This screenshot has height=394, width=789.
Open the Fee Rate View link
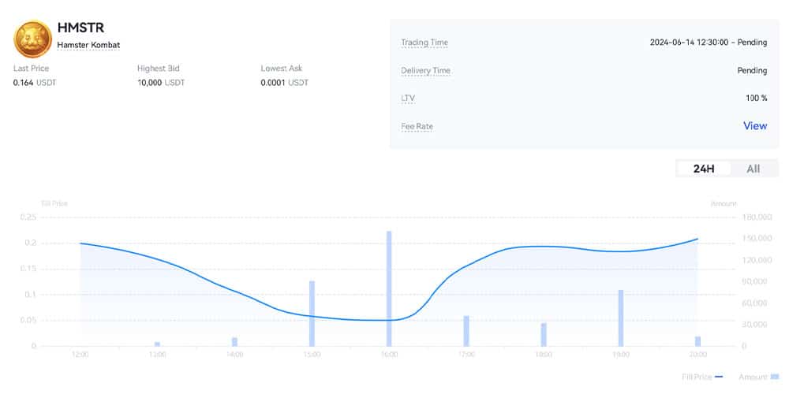point(755,126)
